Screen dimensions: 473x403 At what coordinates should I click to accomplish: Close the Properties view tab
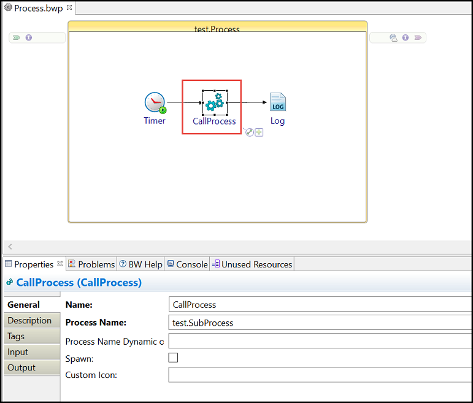pyautogui.click(x=60, y=263)
